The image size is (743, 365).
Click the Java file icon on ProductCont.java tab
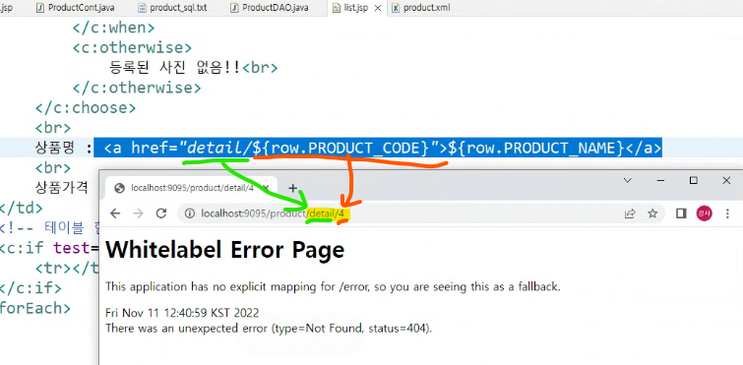(41, 8)
